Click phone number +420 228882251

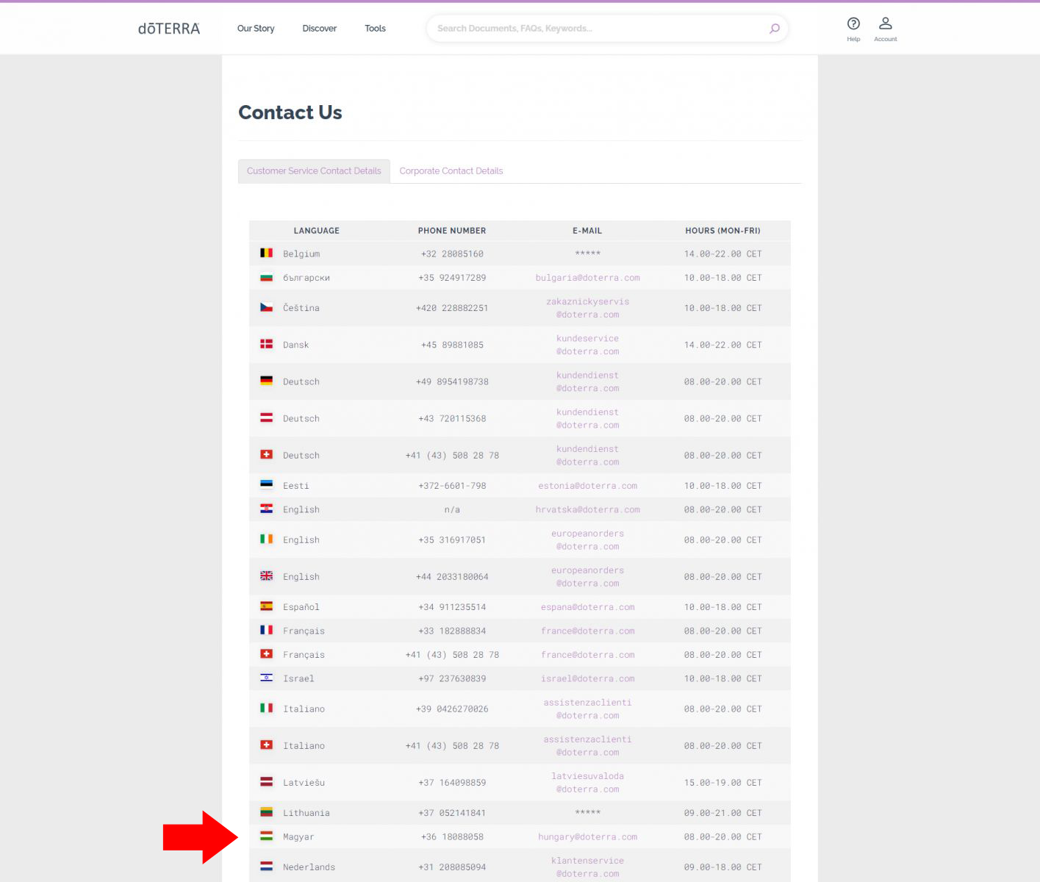452,308
